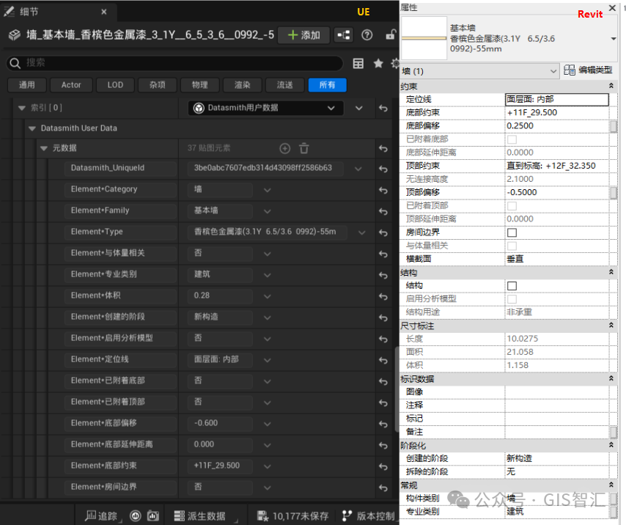The image size is (626, 525).
Task: Select the 通用 filter tab
Action: 26,85
